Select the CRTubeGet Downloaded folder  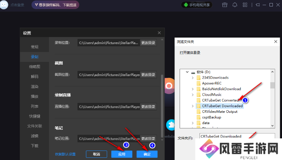[222, 106]
